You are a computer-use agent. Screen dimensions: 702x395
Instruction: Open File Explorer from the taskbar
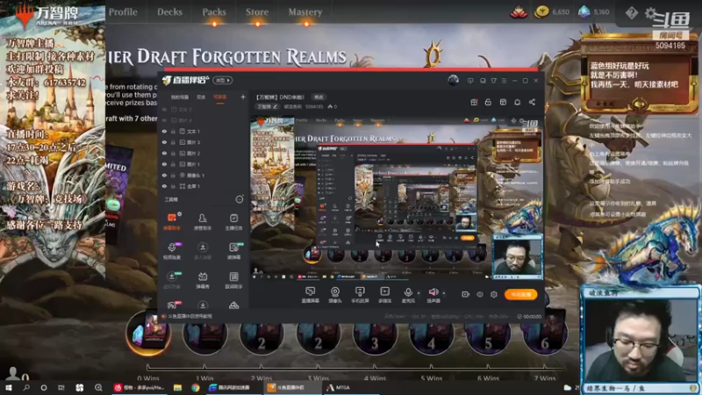tap(178, 387)
